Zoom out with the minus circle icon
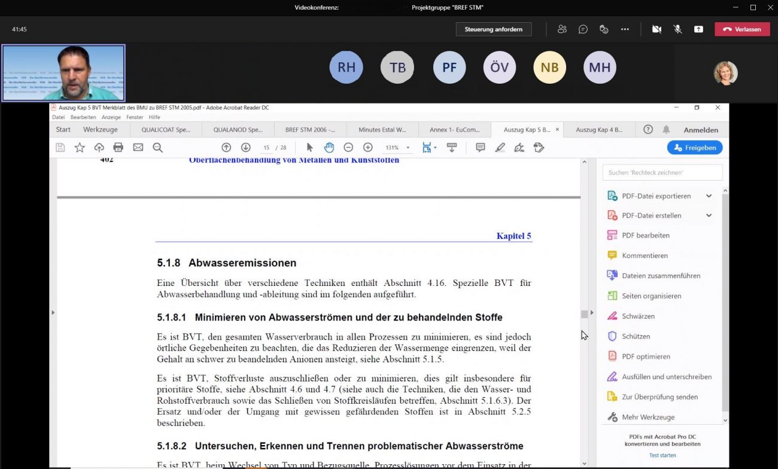This screenshot has height=469, width=778. tap(348, 147)
